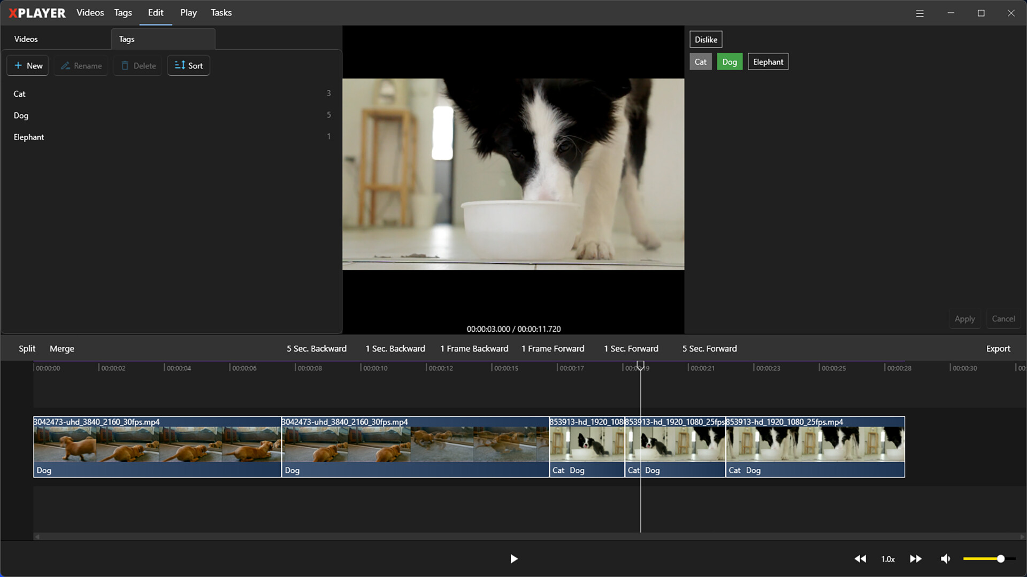This screenshot has width=1027, height=577.
Task: Click the timeline playhead marker
Action: (640, 367)
